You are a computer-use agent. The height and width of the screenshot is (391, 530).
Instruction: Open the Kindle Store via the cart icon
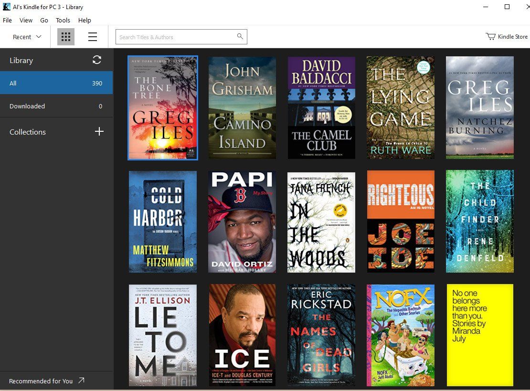pyautogui.click(x=490, y=36)
